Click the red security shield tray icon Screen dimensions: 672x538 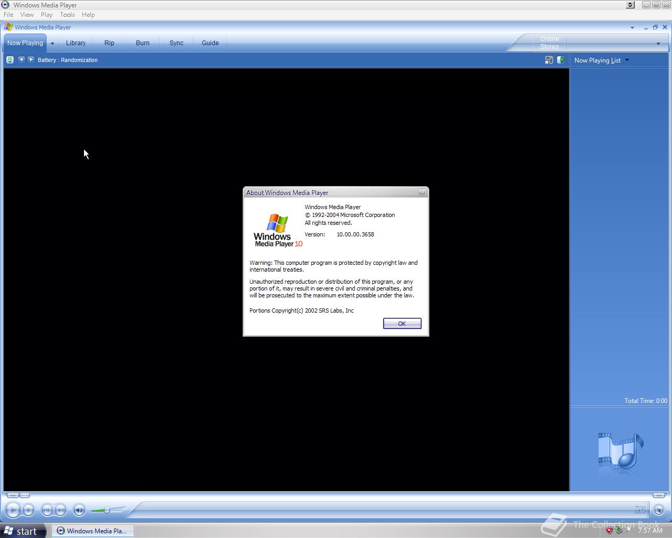point(609,531)
